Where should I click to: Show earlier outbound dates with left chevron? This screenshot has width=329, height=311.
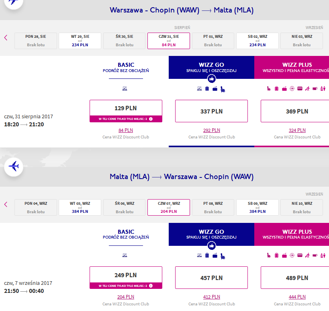click(6, 38)
